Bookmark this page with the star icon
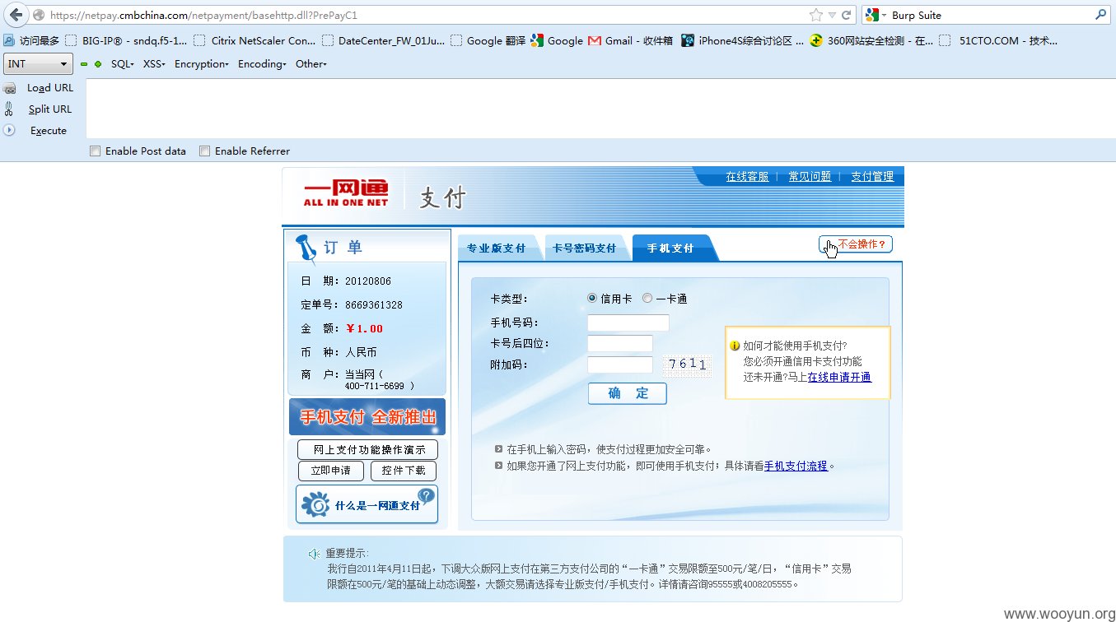 [815, 15]
